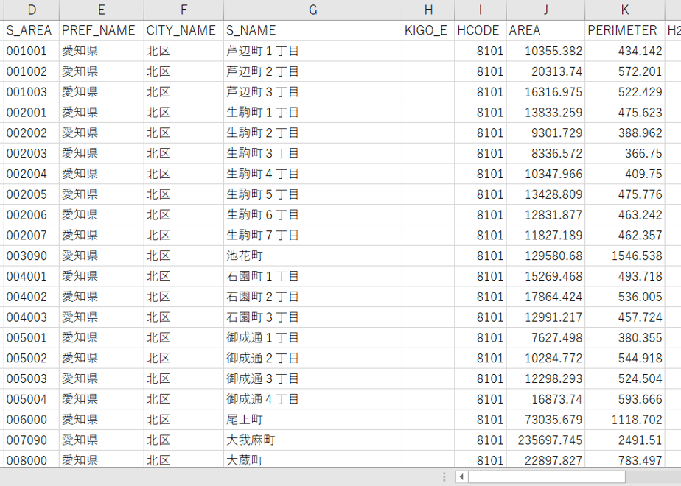Click the sheet tab splitter dots handle

(x=444, y=477)
